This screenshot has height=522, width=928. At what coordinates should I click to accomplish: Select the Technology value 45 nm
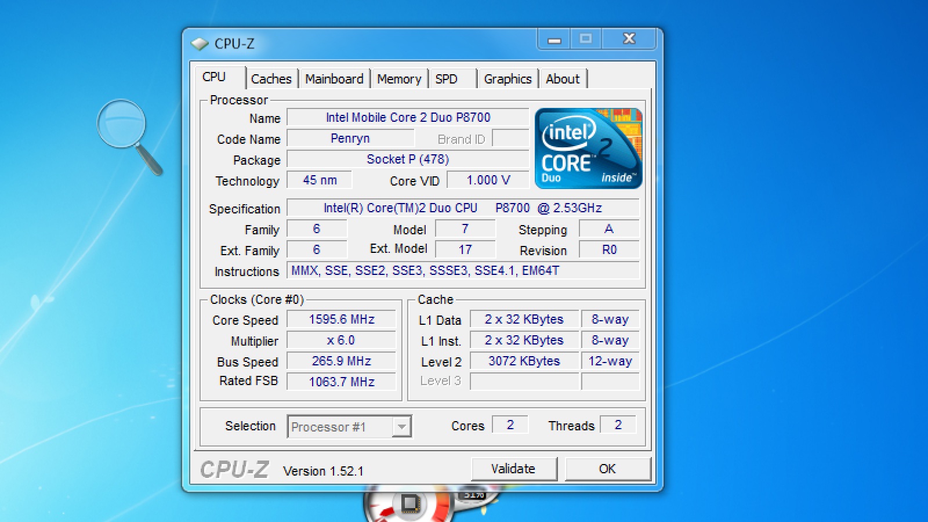click(320, 180)
